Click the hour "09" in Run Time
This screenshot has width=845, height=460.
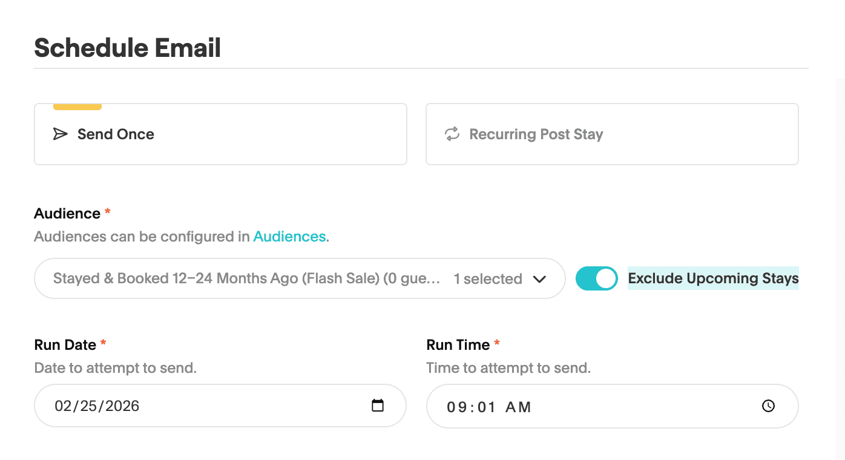(456, 407)
